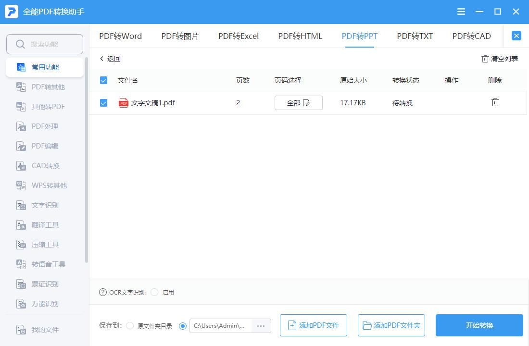Open 票证识别 sidebar category
The width and height of the screenshot is (529, 346).
[x=45, y=284]
